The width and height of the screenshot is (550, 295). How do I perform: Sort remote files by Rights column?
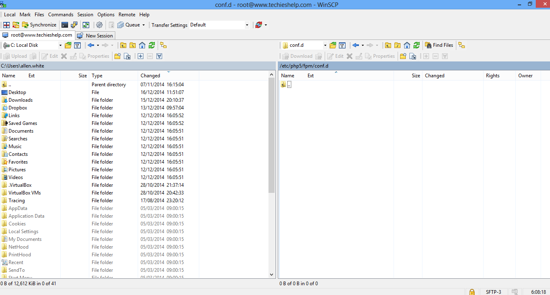pos(499,76)
